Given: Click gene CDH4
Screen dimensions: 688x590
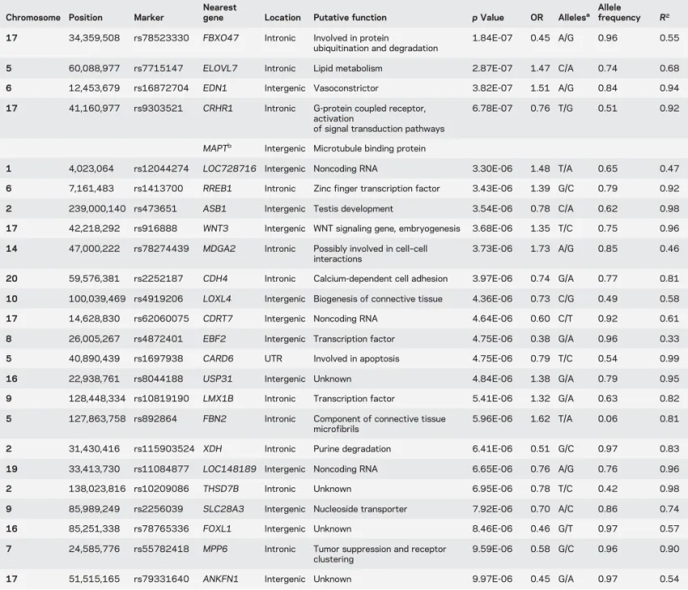Looking at the screenshot, I should [x=215, y=278].
